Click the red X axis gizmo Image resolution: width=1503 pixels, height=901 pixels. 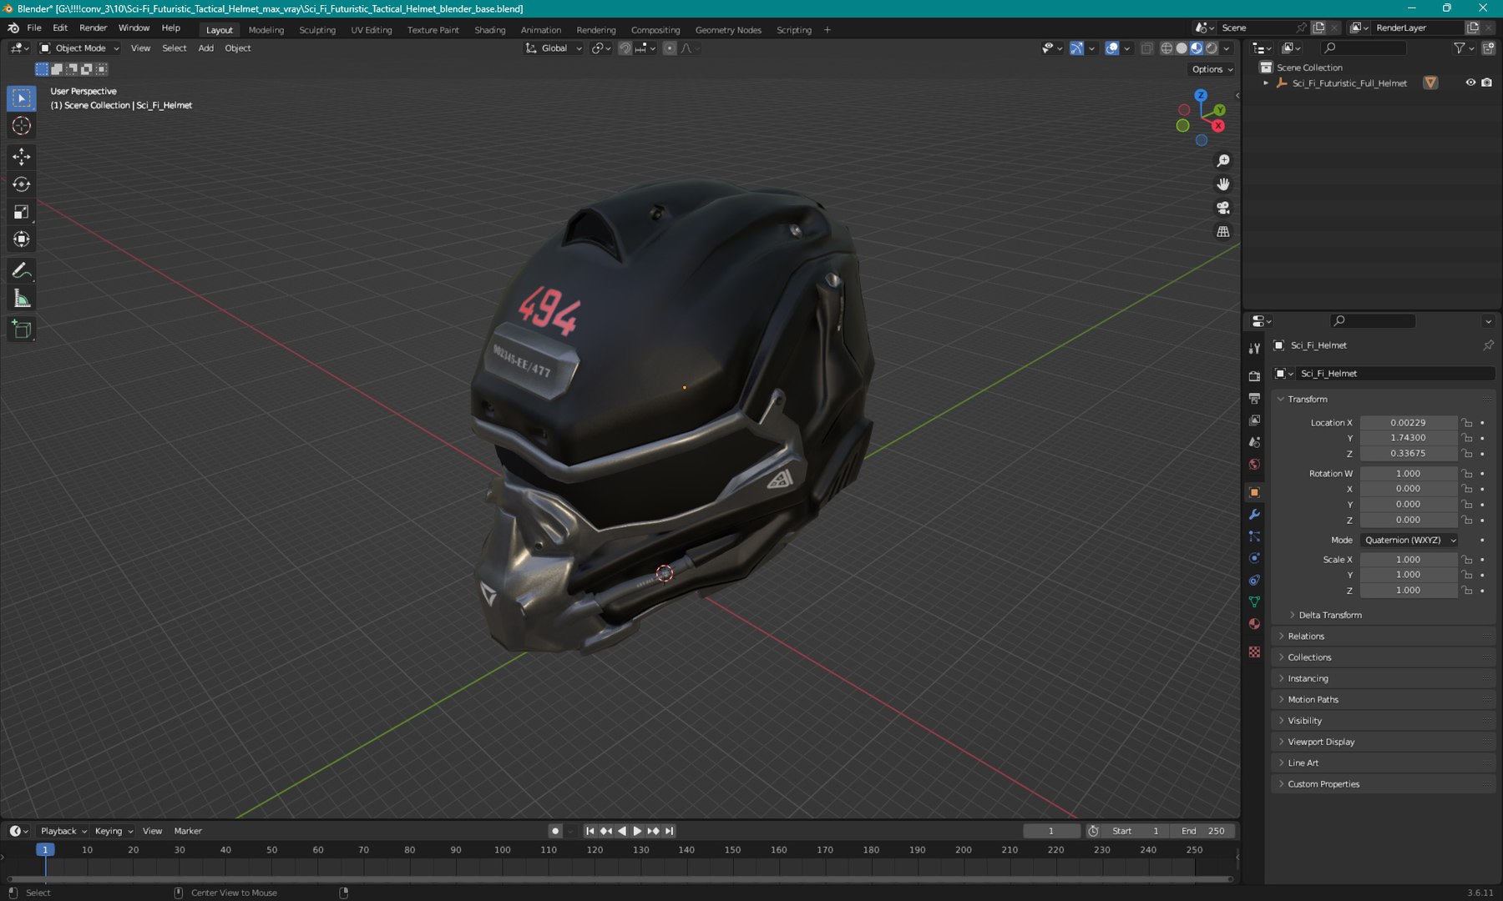(1218, 126)
